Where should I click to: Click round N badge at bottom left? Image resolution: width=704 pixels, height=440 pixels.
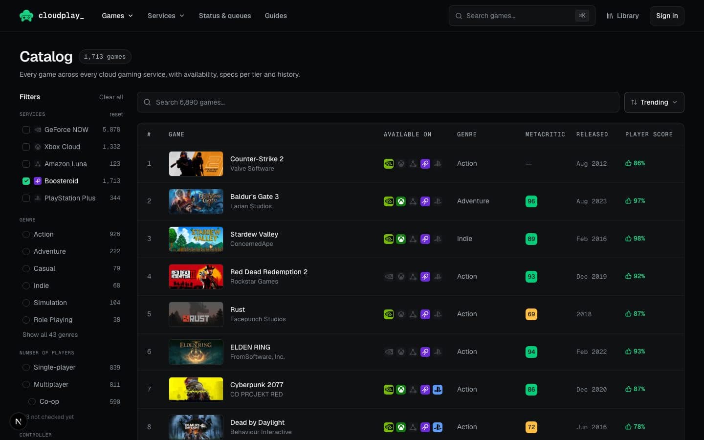(18, 421)
